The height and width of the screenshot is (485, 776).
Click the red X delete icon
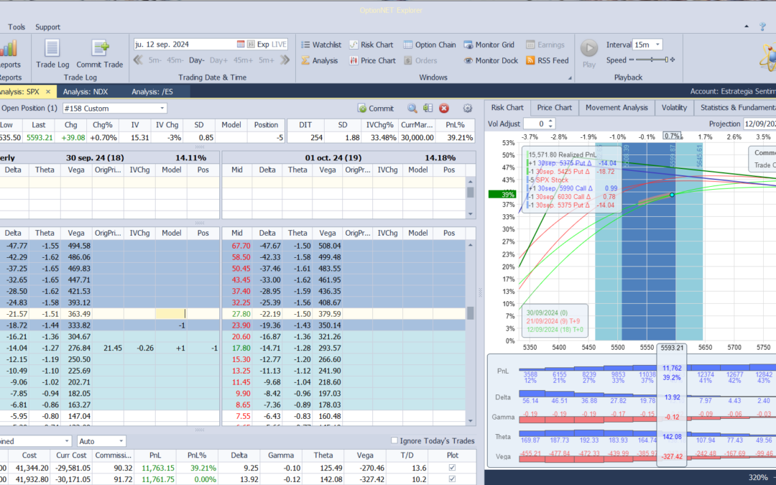(x=444, y=108)
